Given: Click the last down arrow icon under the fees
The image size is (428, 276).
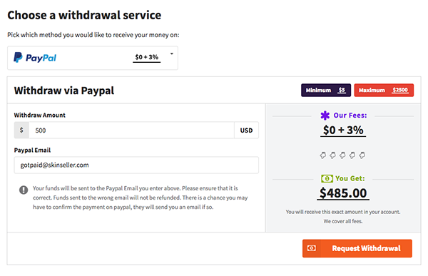Looking at the screenshot, I should click(362, 155).
